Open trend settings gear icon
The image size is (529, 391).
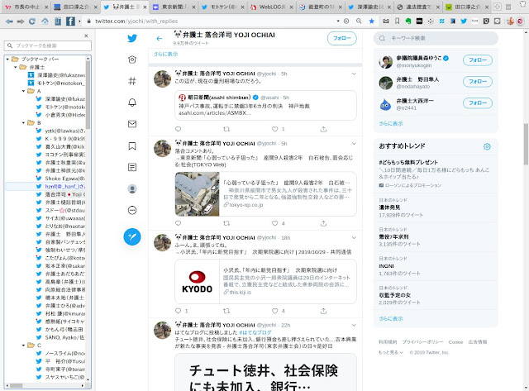click(x=487, y=146)
